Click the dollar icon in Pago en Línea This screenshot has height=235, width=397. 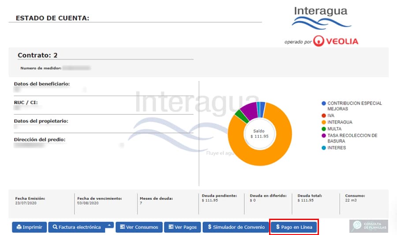pos(278,227)
